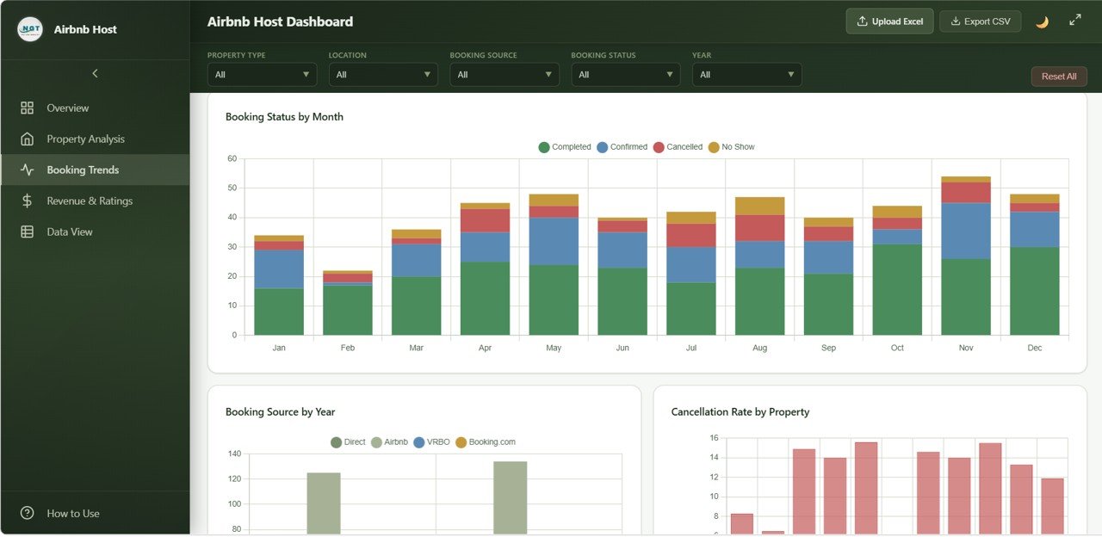Click the Data View table icon

tap(28, 232)
